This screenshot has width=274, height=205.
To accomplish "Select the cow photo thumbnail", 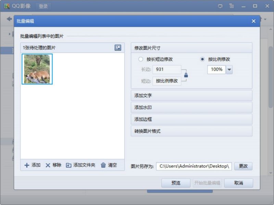I will click(x=37, y=69).
